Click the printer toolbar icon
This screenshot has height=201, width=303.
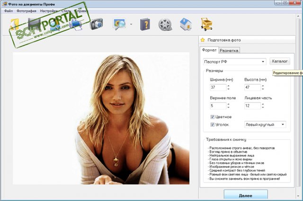[76, 25]
